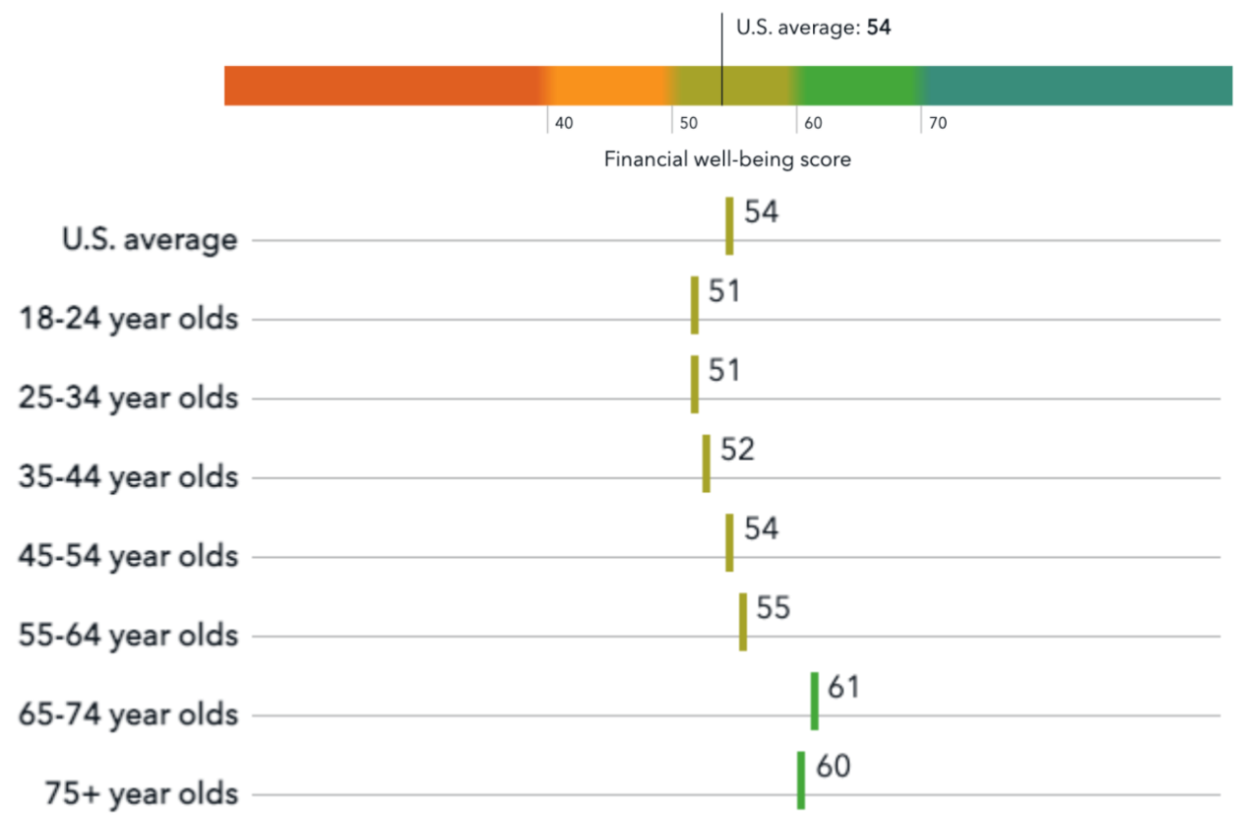
Task: Click the 25-34 year olds marker at 51
Action: click(x=694, y=384)
